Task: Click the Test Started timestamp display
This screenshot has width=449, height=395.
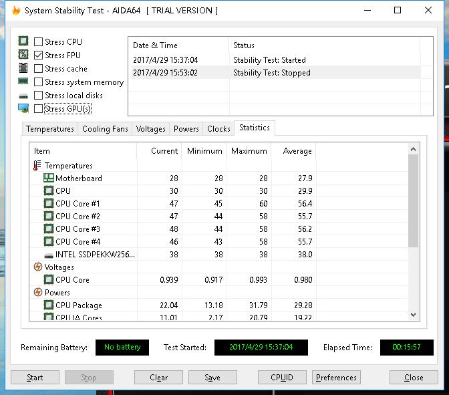Action: click(261, 347)
